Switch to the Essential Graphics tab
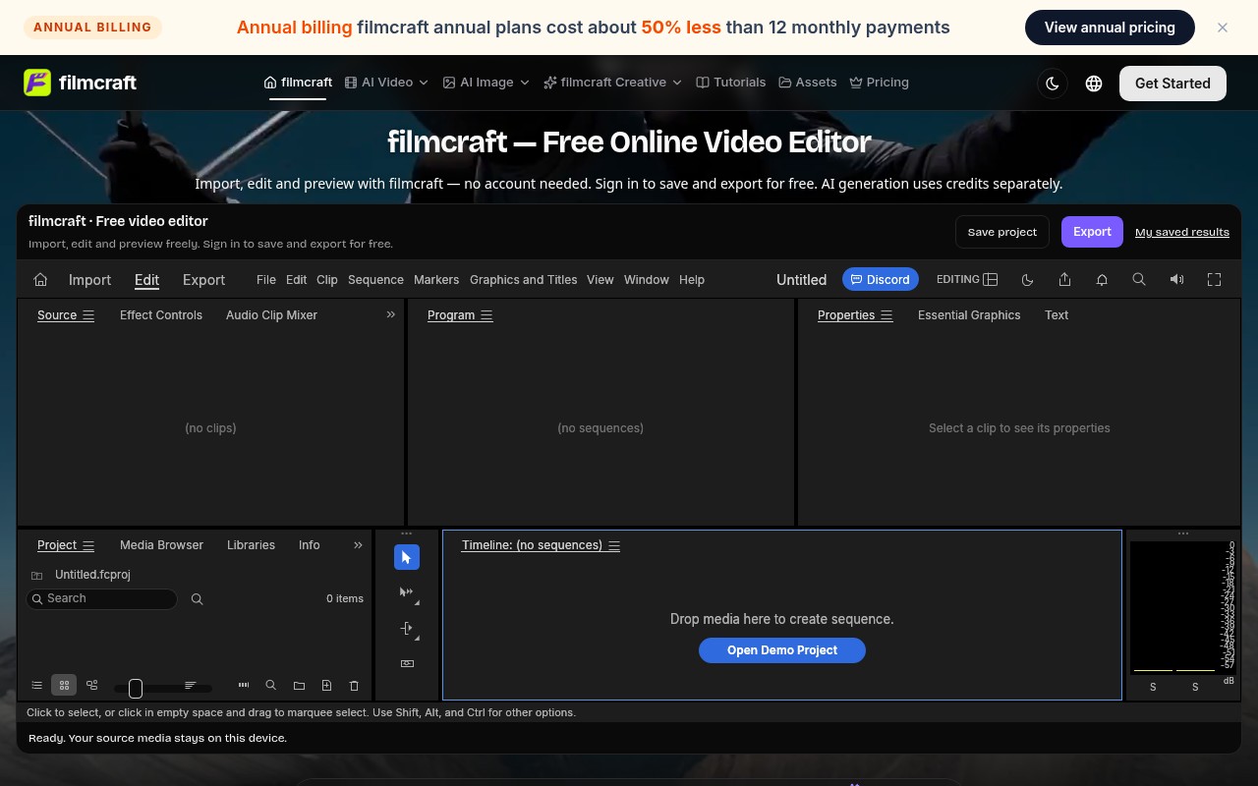1258x786 pixels. pos(969,315)
